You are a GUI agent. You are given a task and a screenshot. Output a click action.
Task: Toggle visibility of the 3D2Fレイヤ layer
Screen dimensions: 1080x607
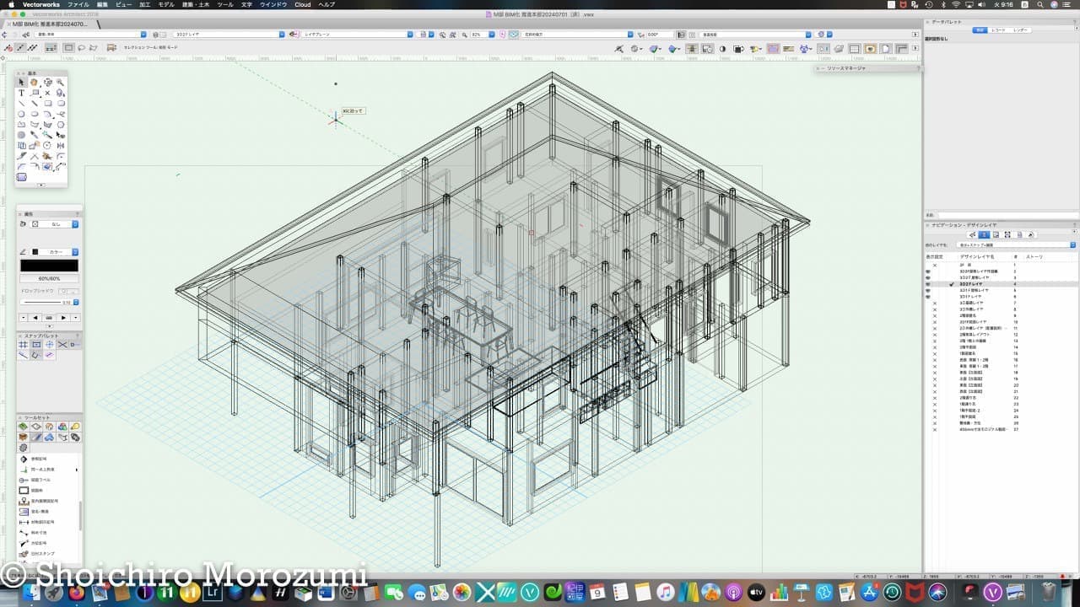point(928,284)
